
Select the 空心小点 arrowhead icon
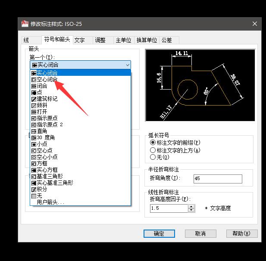[34, 157]
